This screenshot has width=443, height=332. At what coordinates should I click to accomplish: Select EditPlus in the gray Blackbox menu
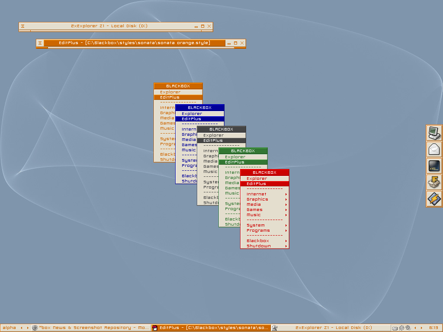pos(221,140)
